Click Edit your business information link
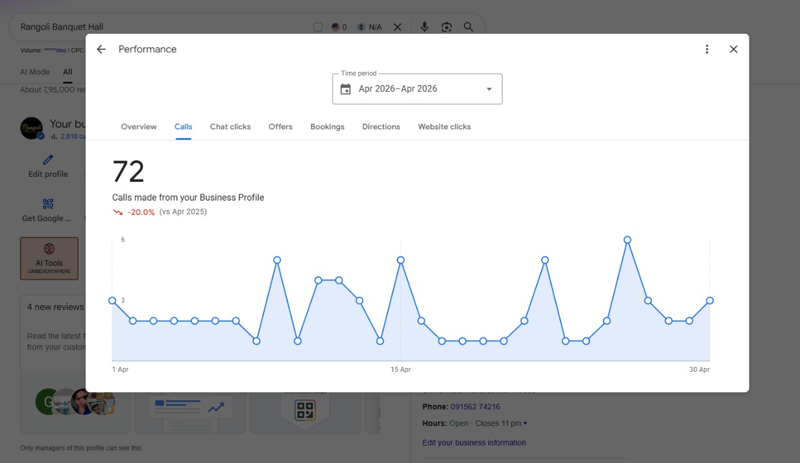The height and width of the screenshot is (463, 800). [474, 442]
